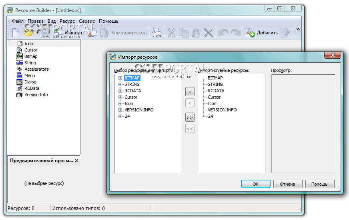The width and height of the screenshot is (349, 220).
Task: Click the >> move all button
Action: coord(190,117)
